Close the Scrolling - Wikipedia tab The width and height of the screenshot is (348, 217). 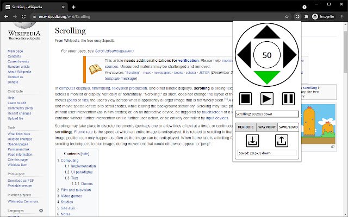63,7
